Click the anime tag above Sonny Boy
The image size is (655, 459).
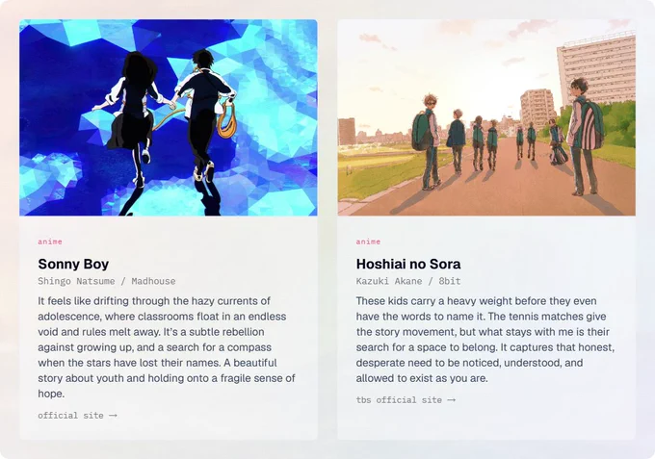50,242
